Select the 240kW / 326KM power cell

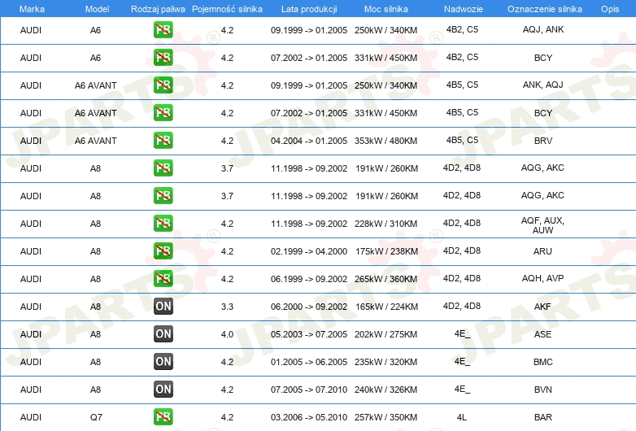coord(386,390)
